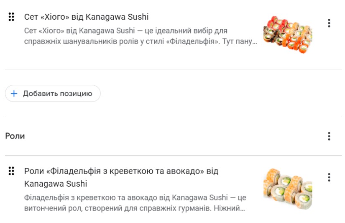Click the truncated line ending «Ніжний…»

[135, 208]
